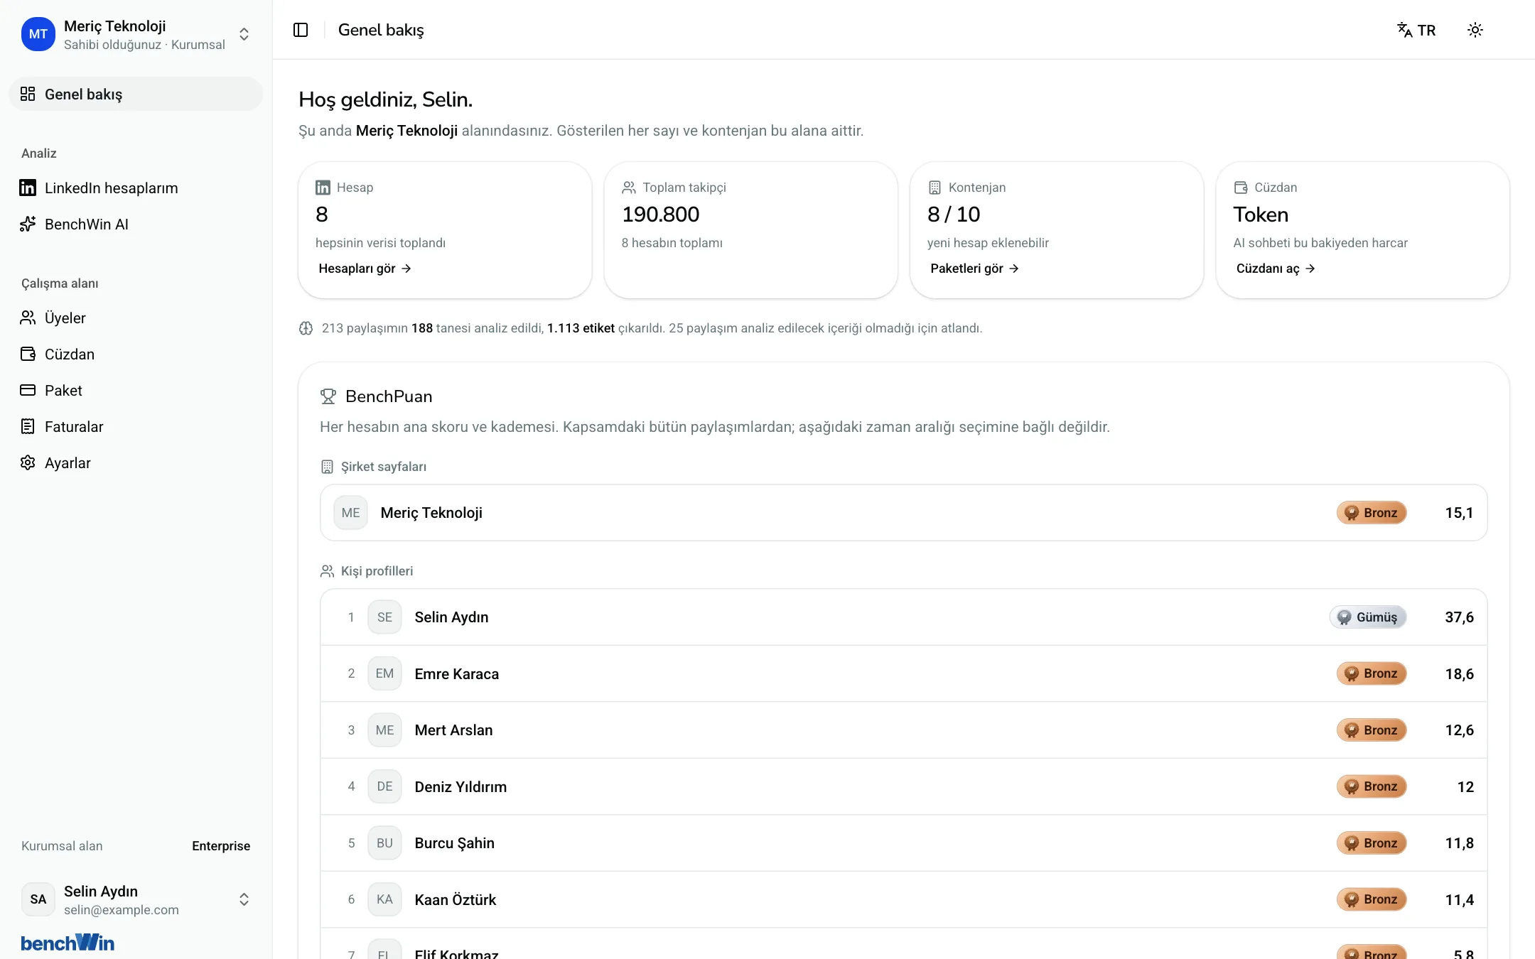Click the BenchPuan trophy icon

[328, 396]
